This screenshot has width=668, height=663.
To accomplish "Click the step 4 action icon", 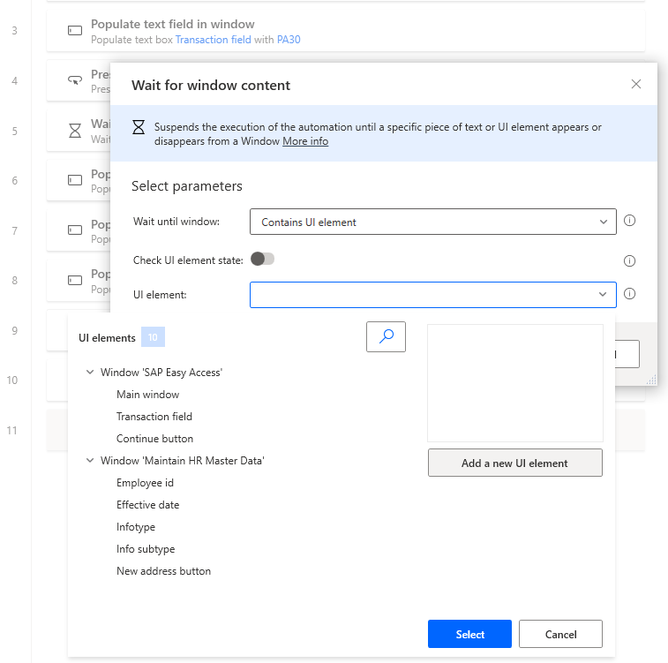I will click(x=75, y=80).
